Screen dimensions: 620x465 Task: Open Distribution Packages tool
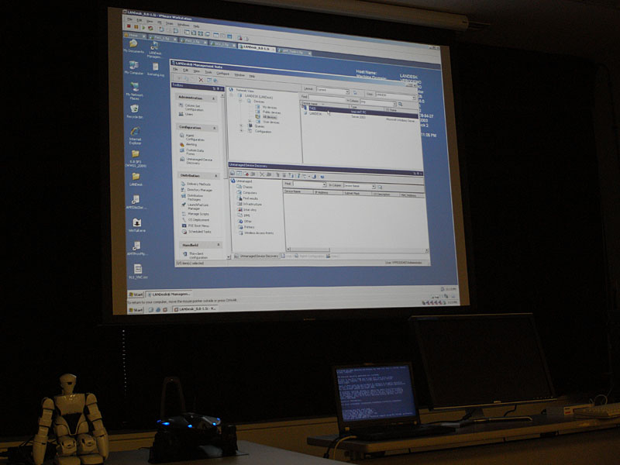click(192, 198)
